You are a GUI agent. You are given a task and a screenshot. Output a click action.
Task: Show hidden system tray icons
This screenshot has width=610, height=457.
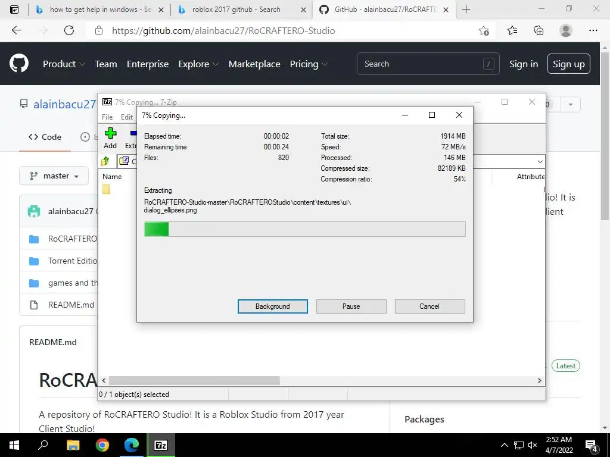pos(504,445)
